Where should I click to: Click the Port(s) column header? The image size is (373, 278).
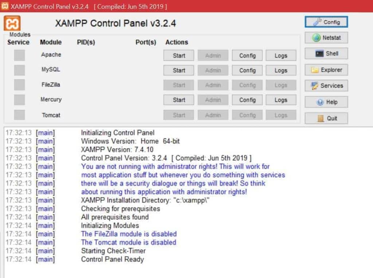click(x=146, y=42)
